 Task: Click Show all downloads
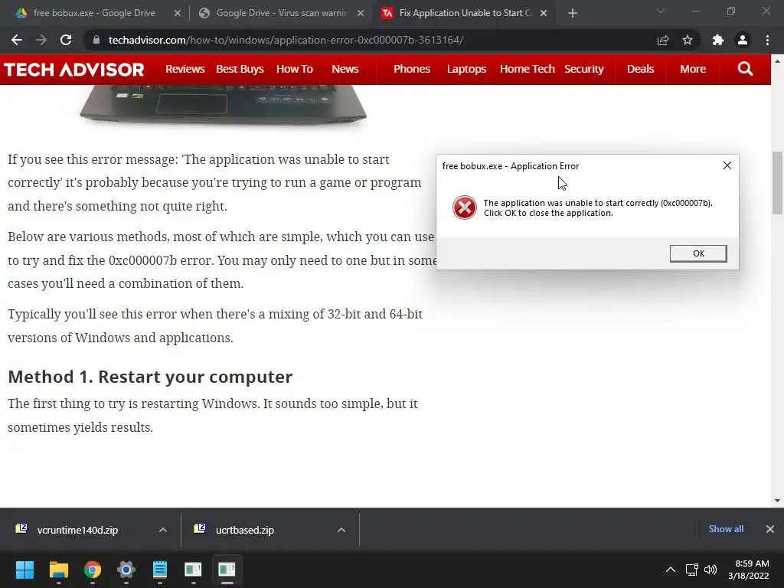(726, 529)
